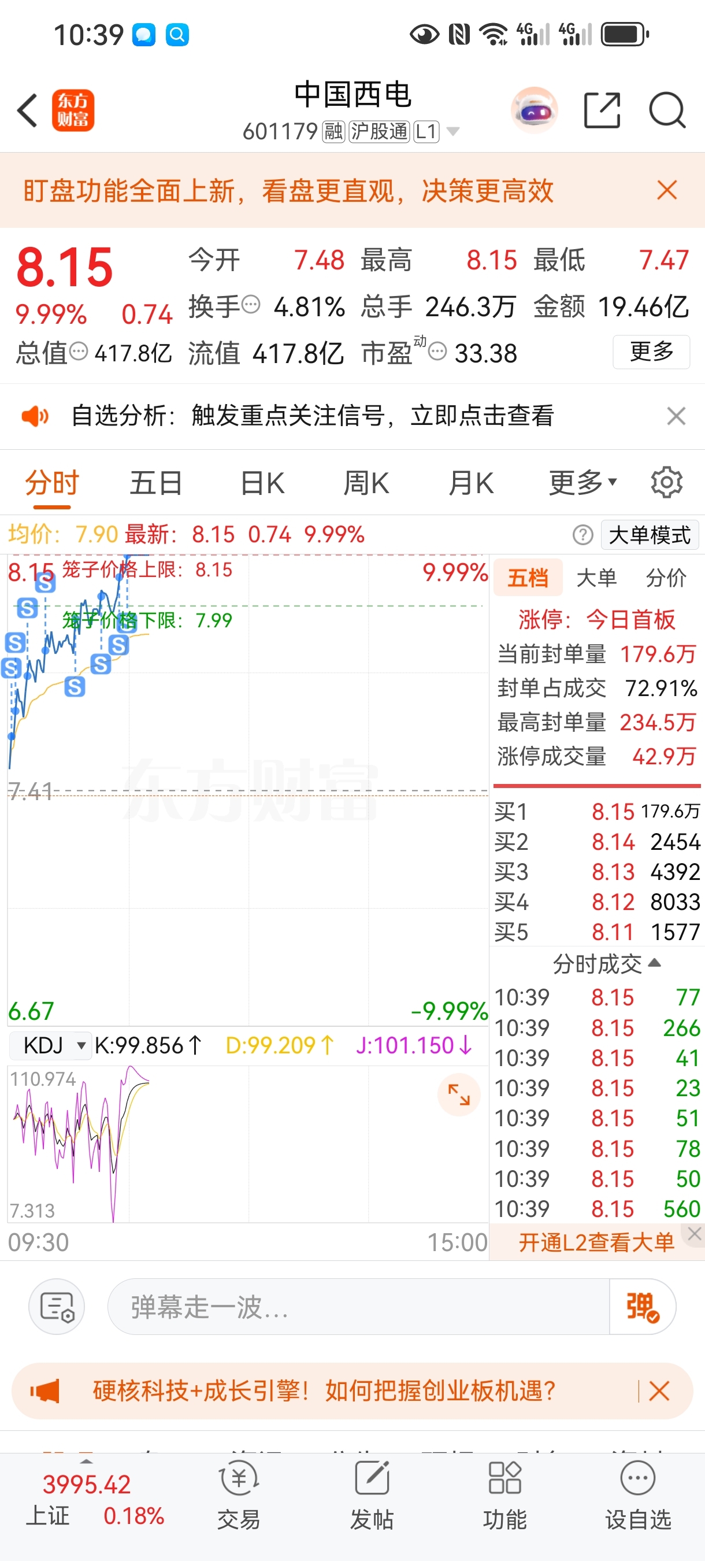705x1561 pixels.
Task: Tap the 盯盘功能全面上新 banner text
Action: pos(288,190)
